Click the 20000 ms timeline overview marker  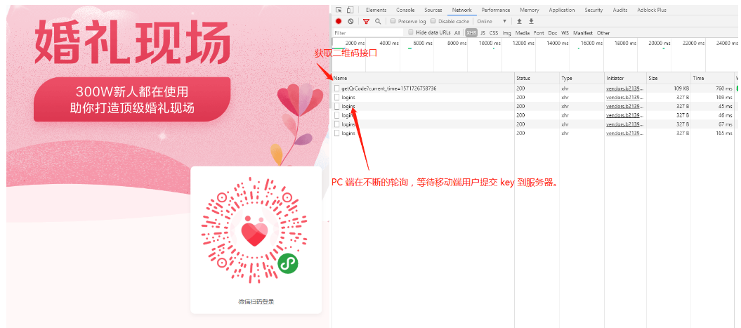coord(660,43)
